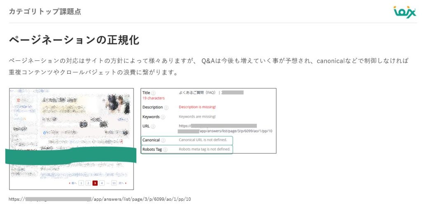Click the help icon beside Keywords
Image resolution: width=422 pixels, height=211 pixels.
tap(163, 117)
